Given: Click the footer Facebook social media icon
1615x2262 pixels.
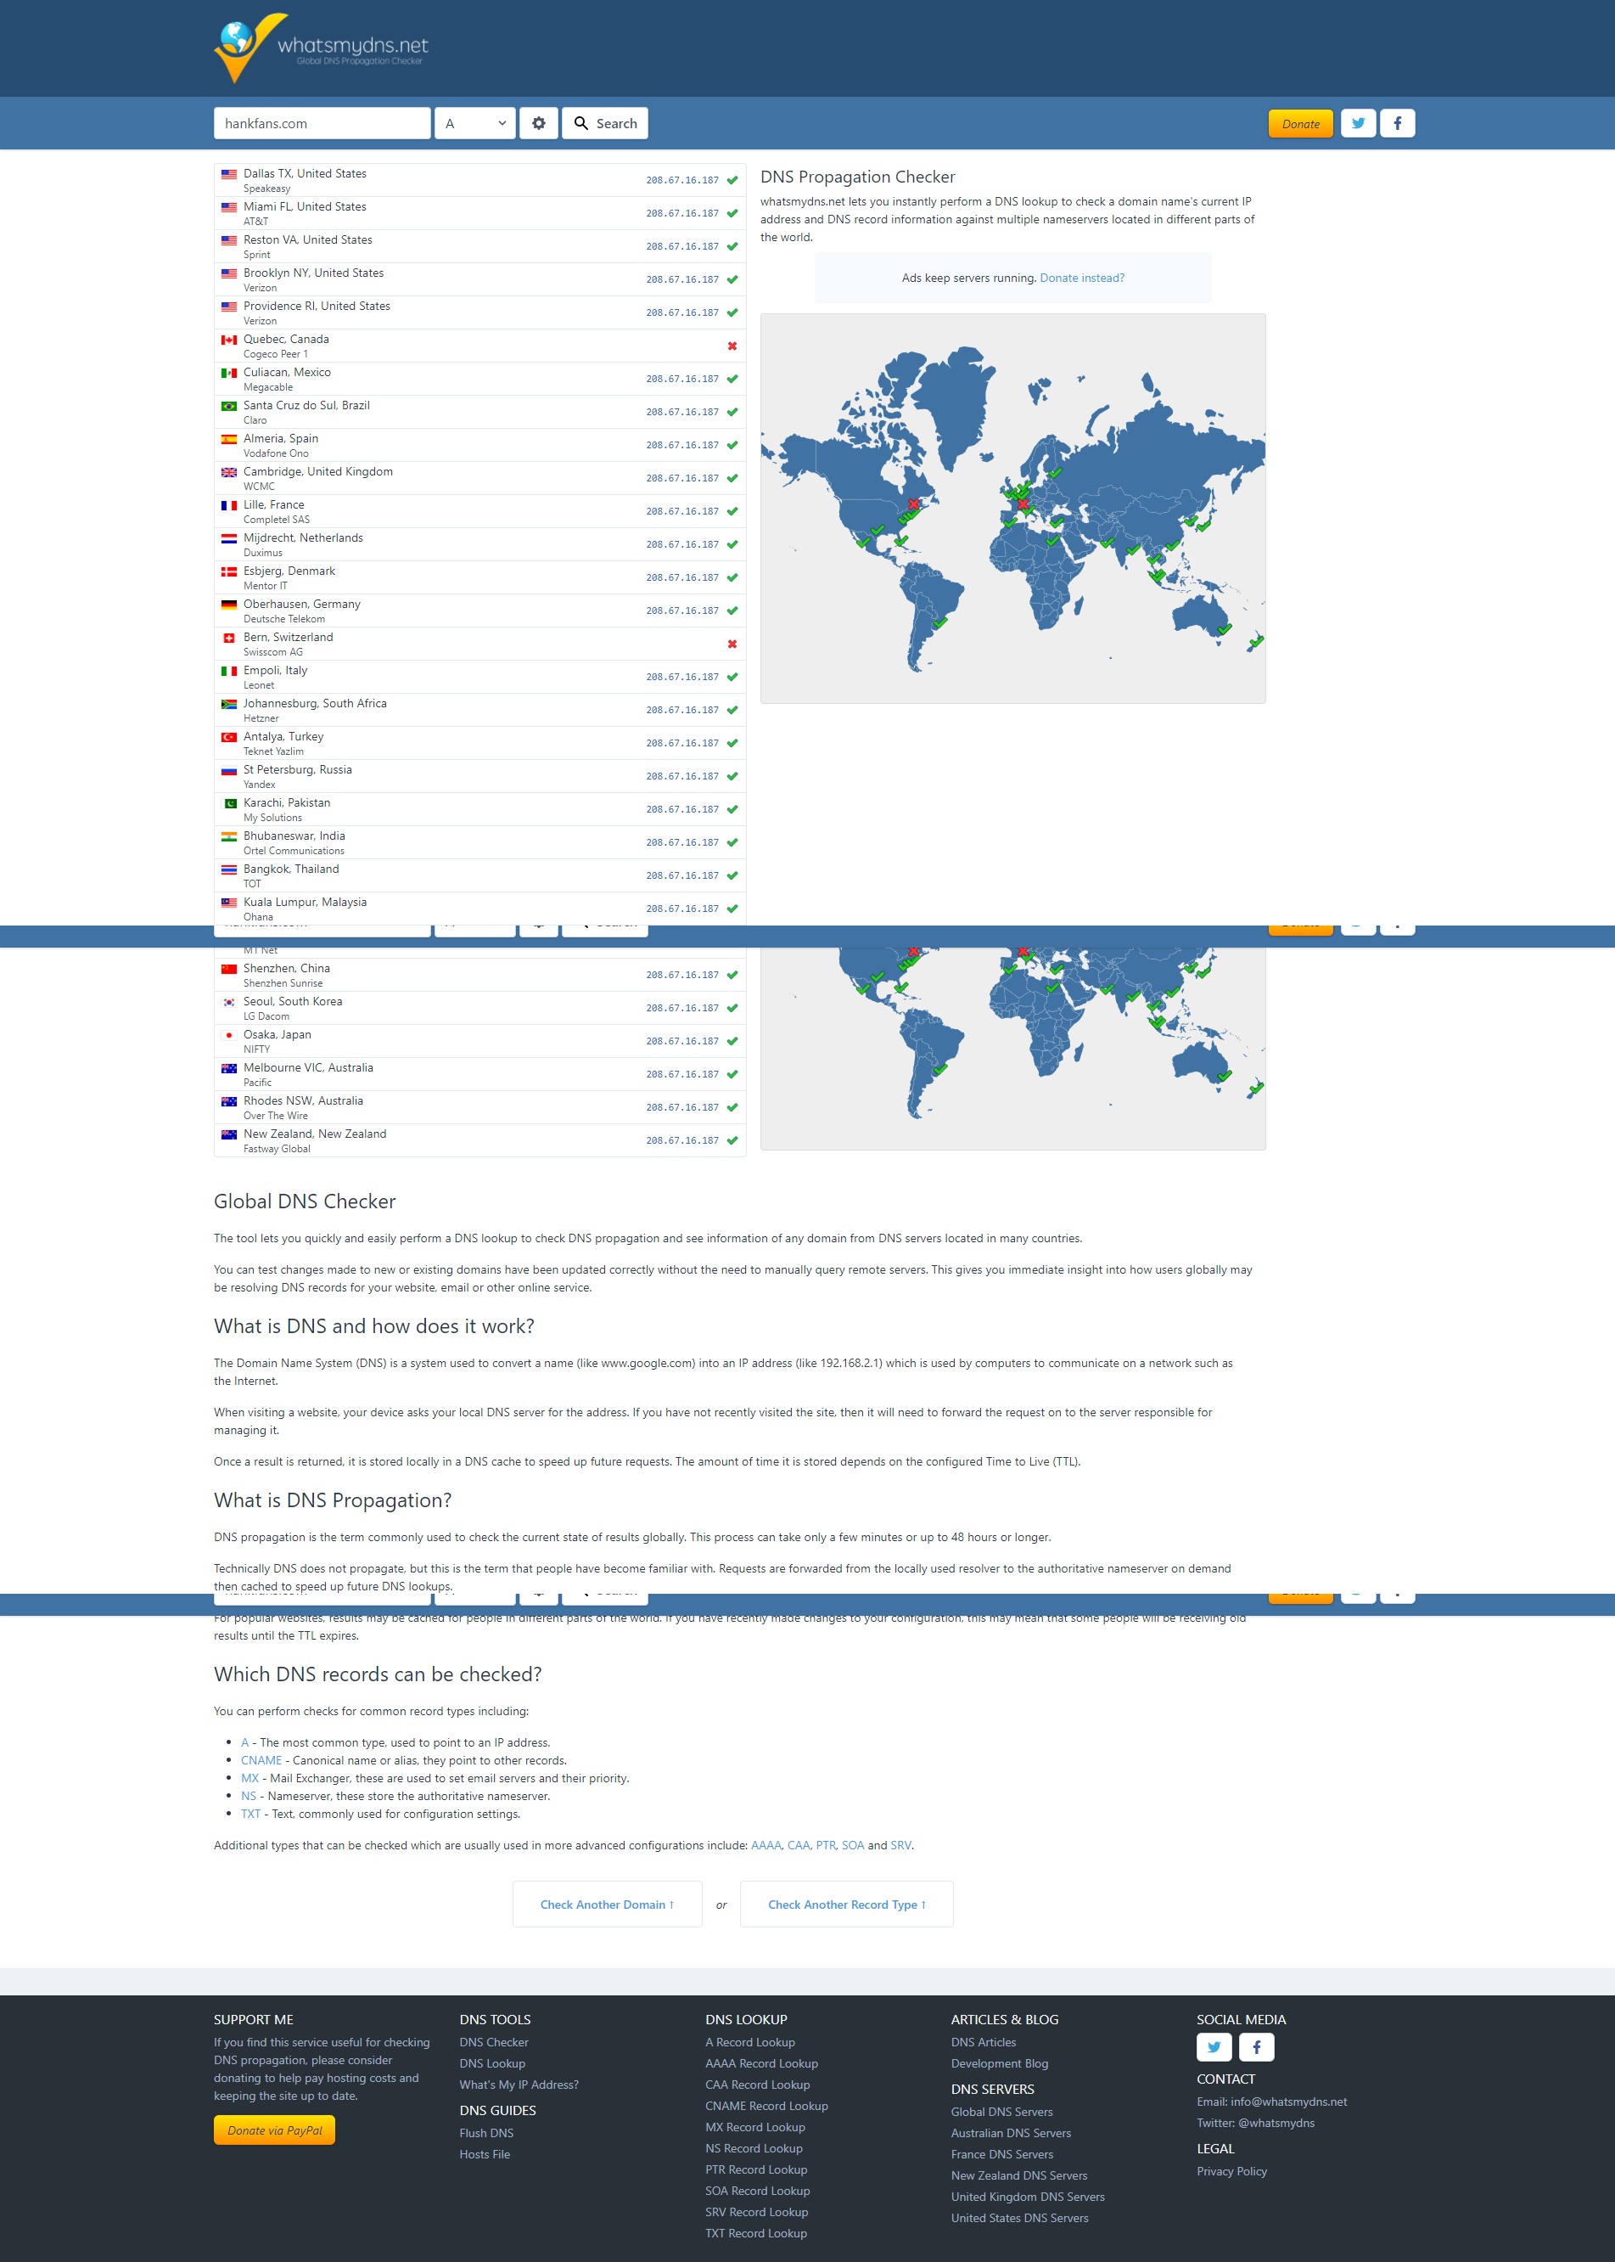Looking at the screenshot, I should 1256,2047.
